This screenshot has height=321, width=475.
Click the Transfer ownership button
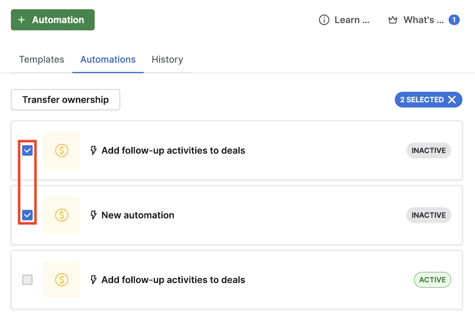click(x=65, y=100)
